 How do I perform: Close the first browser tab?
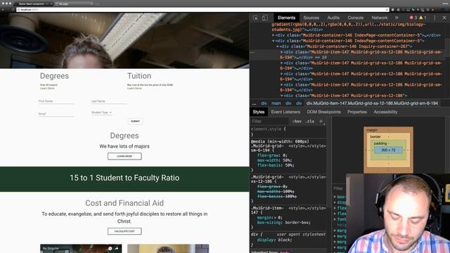[51, 4]
